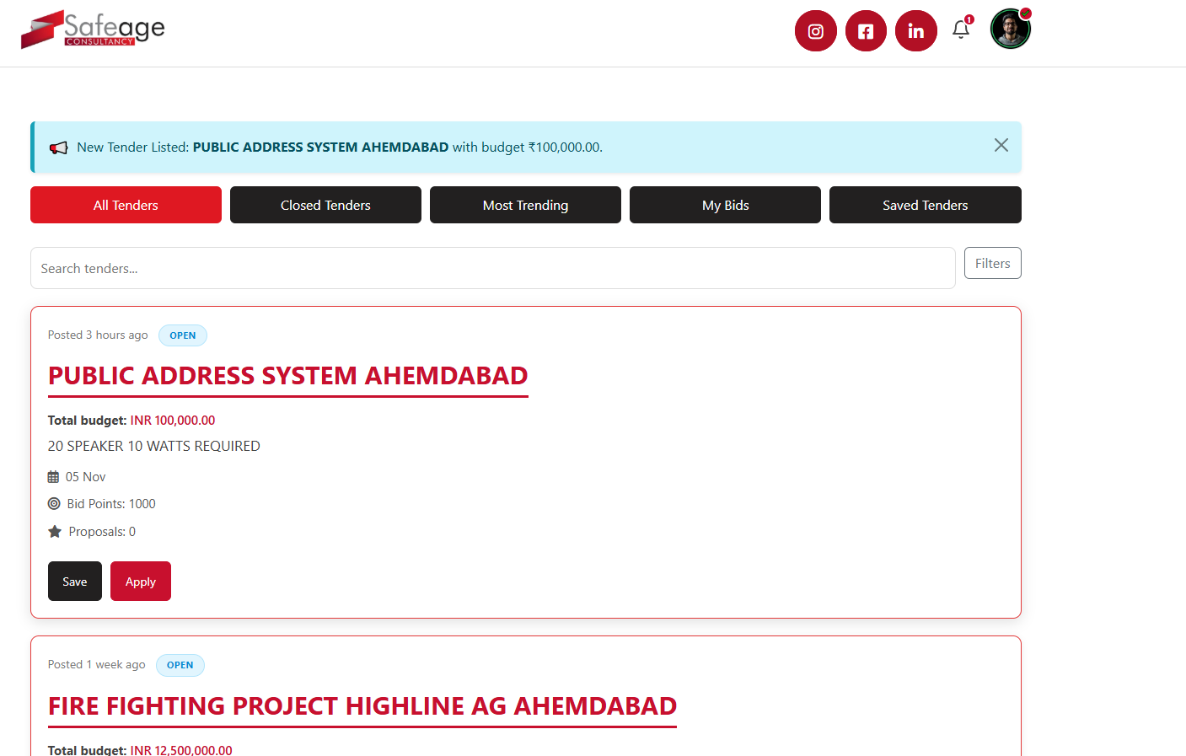Click the banner's PUBLIC ADDRESS SYSTEM AHEMDABAD text
The width and height of the screenshot is (1186, 756).
(x=320, y=147)
